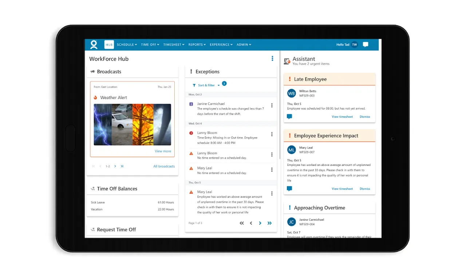Click the '1-2' broadcast page indicator
The width and height of the screenshot is (466, 262).
pyautogui.click(x=108, y=166)
